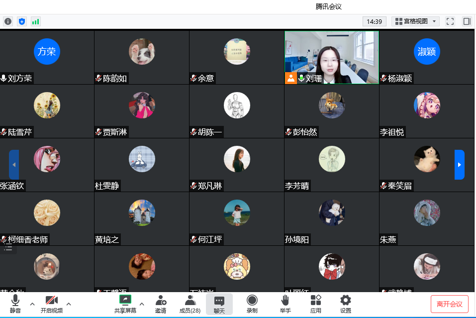The width and height of the screenshot is (476, 318).
Task: Select 刘珊's video thumbnail
Action: click(x=331, y=57)
